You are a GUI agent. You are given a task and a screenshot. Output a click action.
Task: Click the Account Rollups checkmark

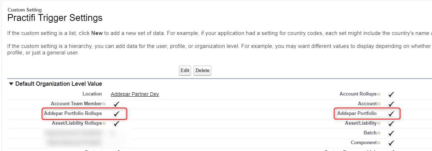(391, 94)
